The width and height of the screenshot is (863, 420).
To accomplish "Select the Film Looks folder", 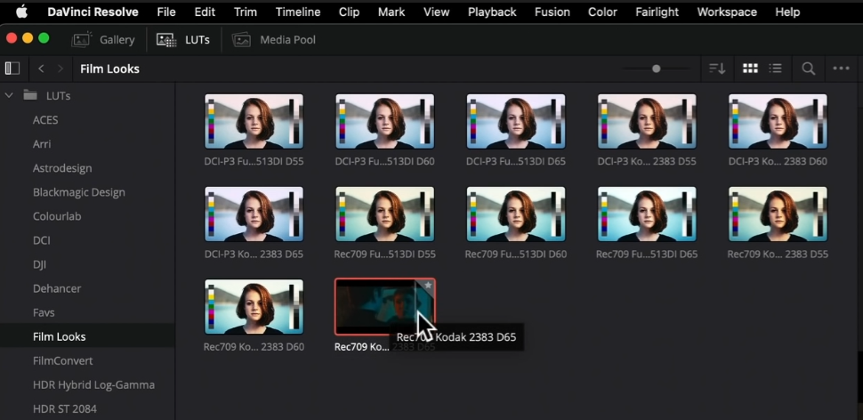I will (60, 336).
